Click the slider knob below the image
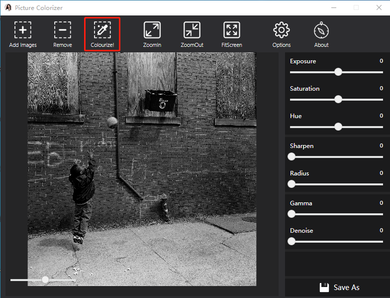 tap(45, 280)
